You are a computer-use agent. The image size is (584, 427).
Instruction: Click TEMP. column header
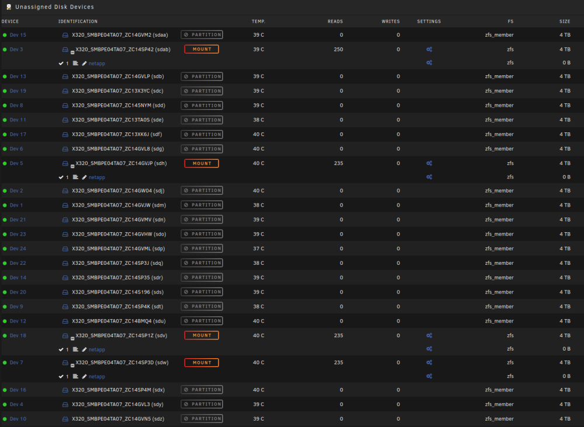[259, 22]
